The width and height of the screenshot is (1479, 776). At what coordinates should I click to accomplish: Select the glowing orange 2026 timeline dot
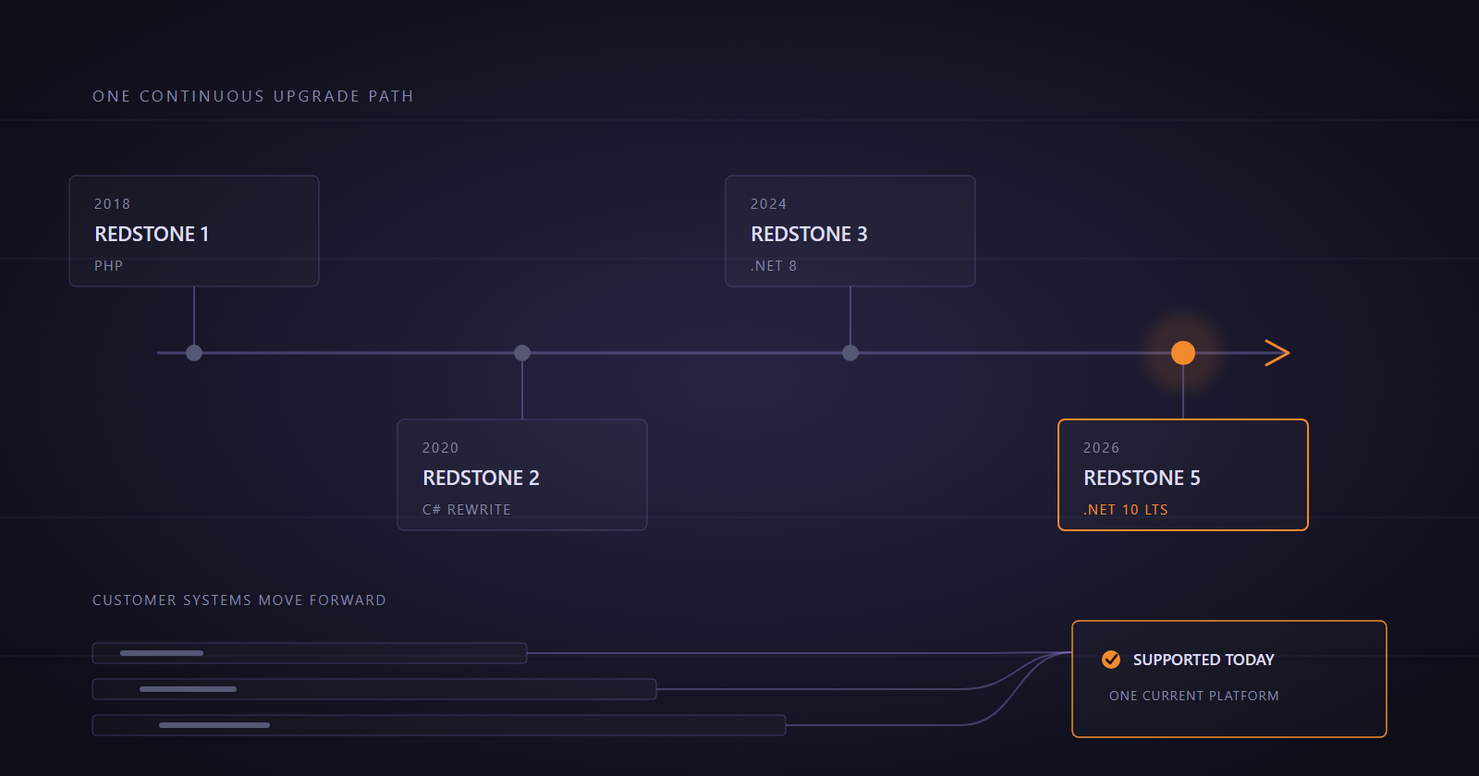click(x=1183, y=353)
